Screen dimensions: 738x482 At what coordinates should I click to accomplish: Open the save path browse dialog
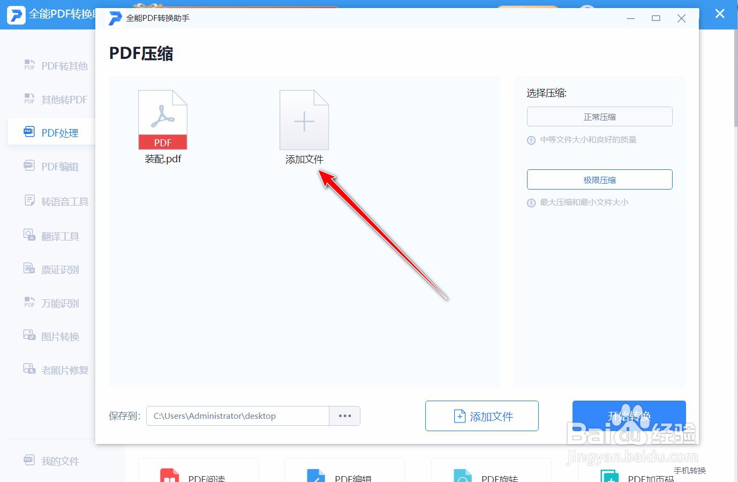tap(344, 416)
